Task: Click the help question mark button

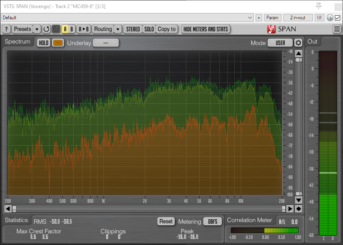Action: [6, 29]
